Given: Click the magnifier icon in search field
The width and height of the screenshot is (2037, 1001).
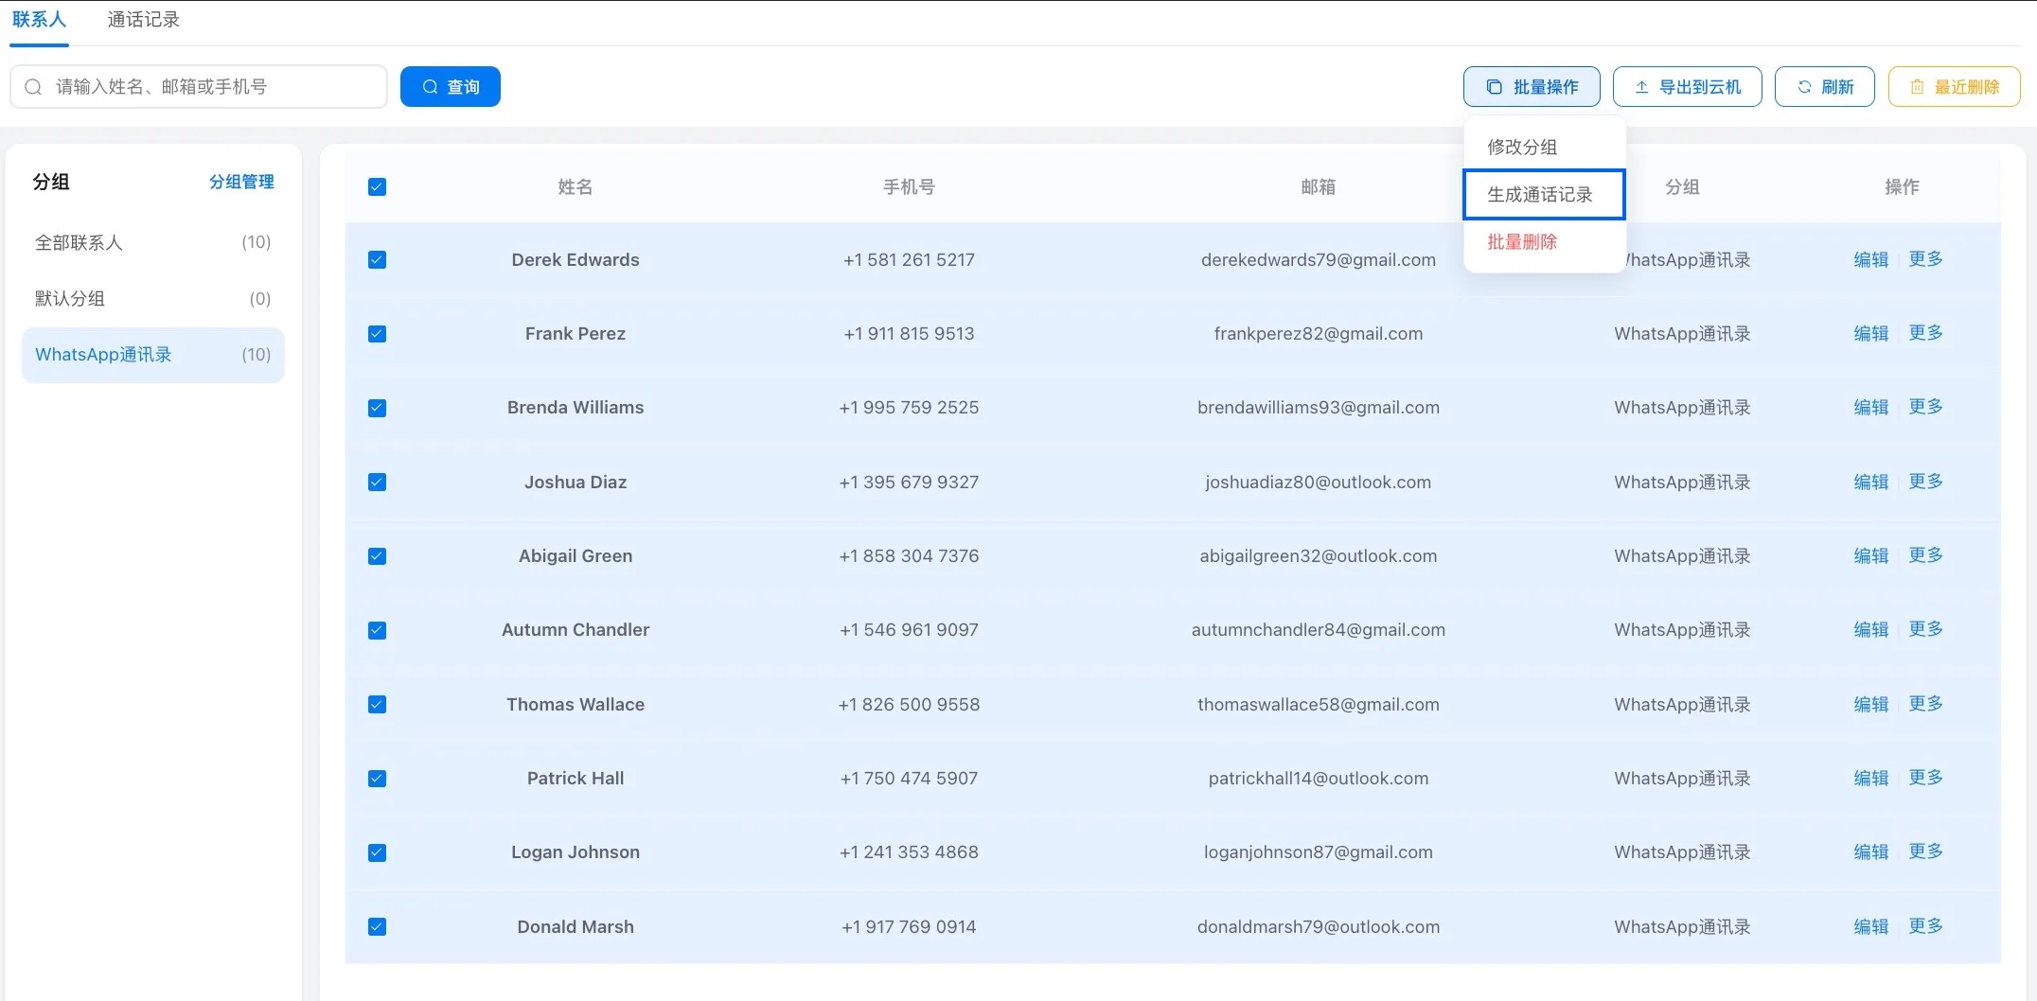Looking at the screenshot, I should click(33, 87).
